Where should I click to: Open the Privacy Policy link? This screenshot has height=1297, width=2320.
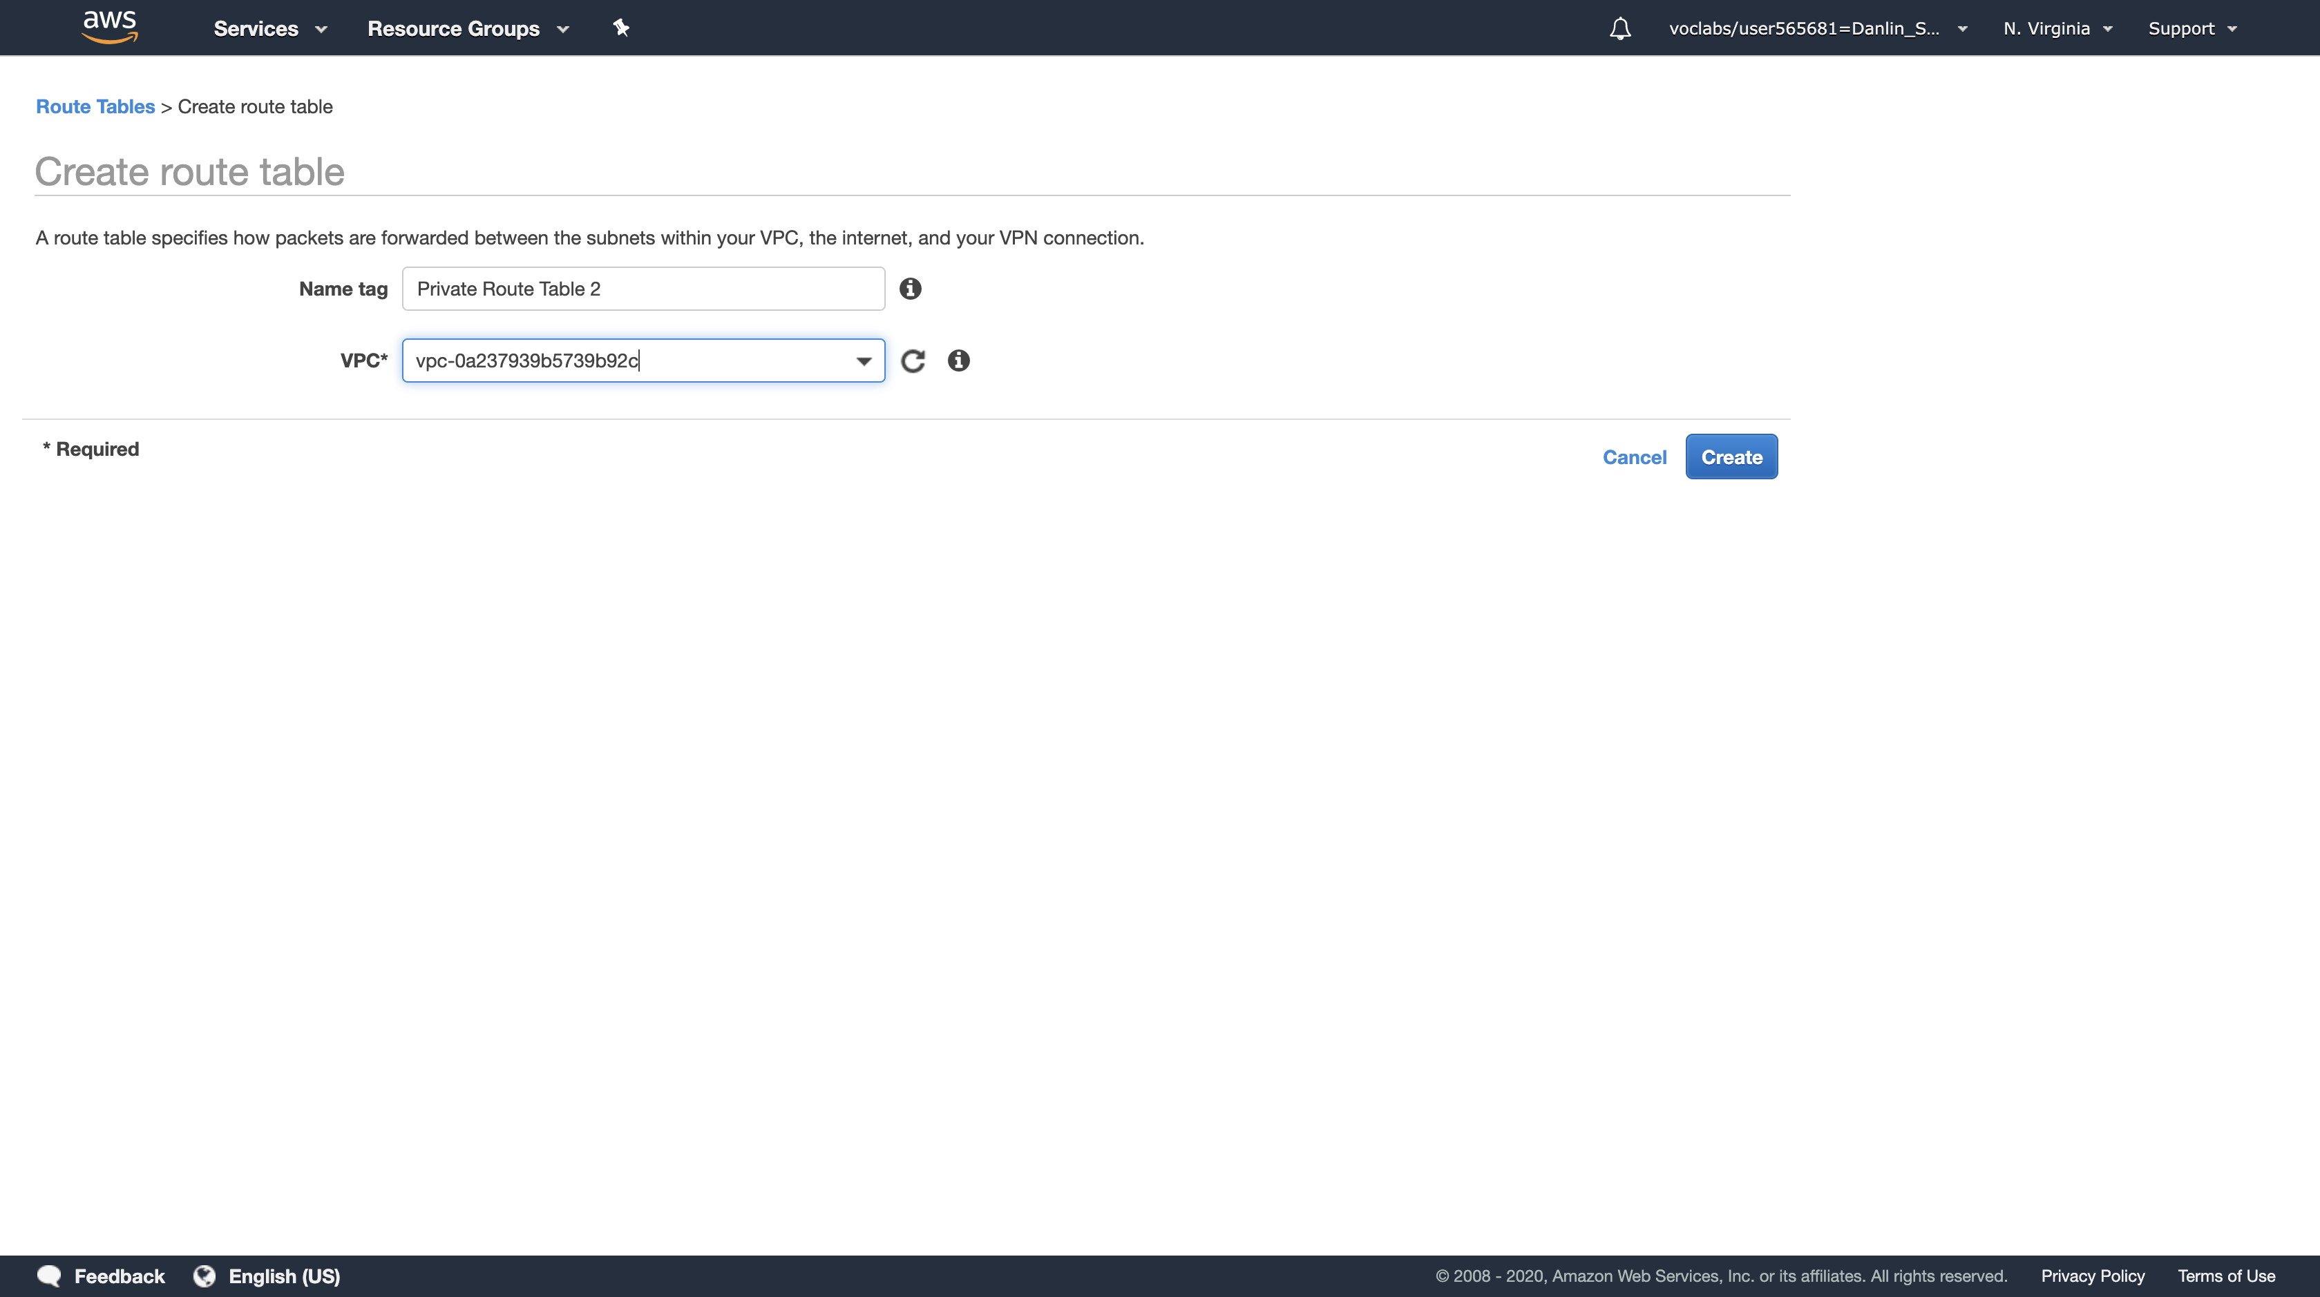(x=2092, y=1276)
